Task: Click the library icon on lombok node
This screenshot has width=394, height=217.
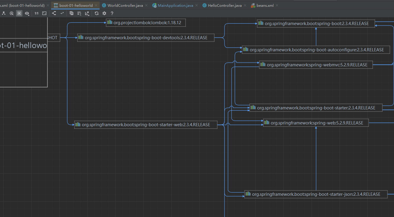Action: point(110,22)
